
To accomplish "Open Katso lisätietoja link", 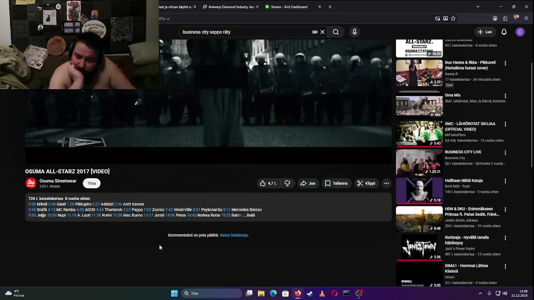I will tap(234, 235).
